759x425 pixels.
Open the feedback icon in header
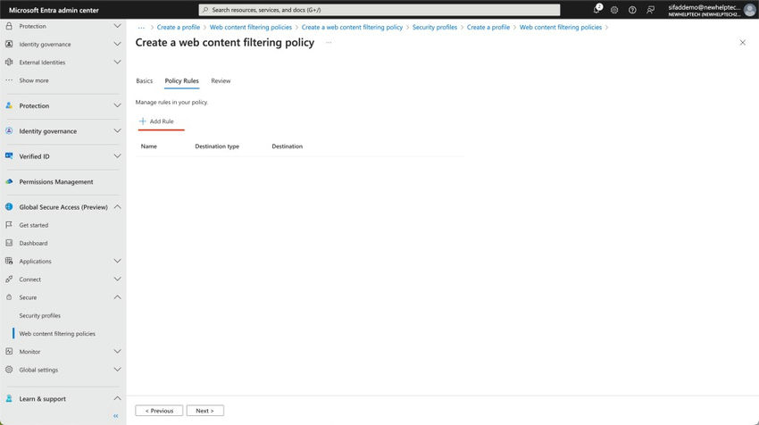click(x=650, y=10)
